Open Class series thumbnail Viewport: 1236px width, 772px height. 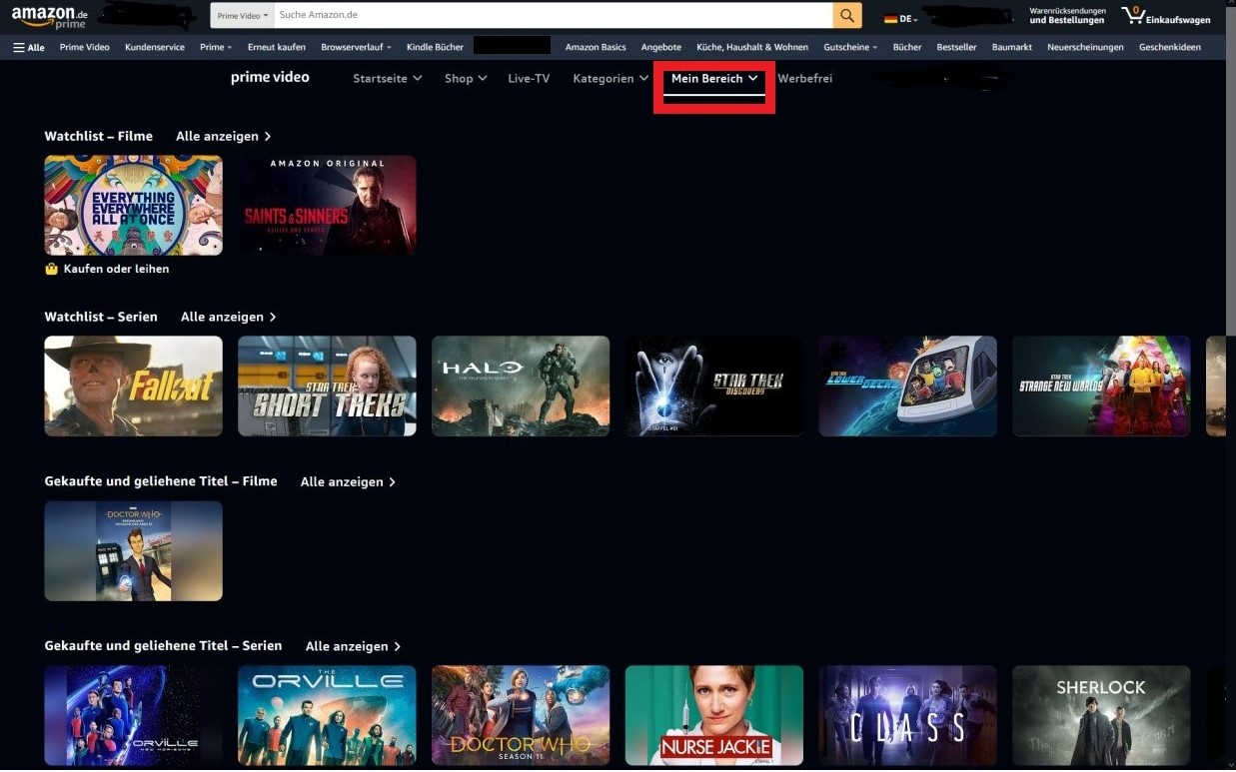[908, 715]
